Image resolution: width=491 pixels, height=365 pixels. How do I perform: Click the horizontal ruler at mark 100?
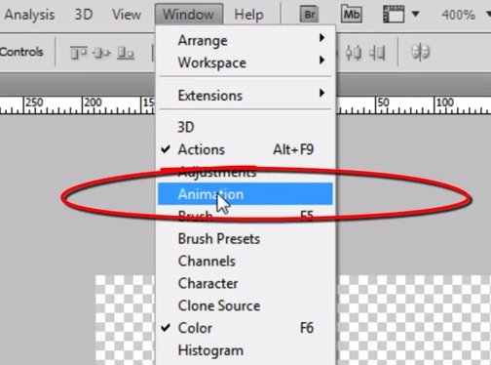(444, 102)
